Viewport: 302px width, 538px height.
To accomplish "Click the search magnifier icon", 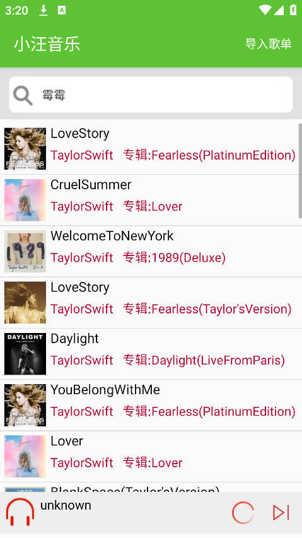I will click(23, 95).
